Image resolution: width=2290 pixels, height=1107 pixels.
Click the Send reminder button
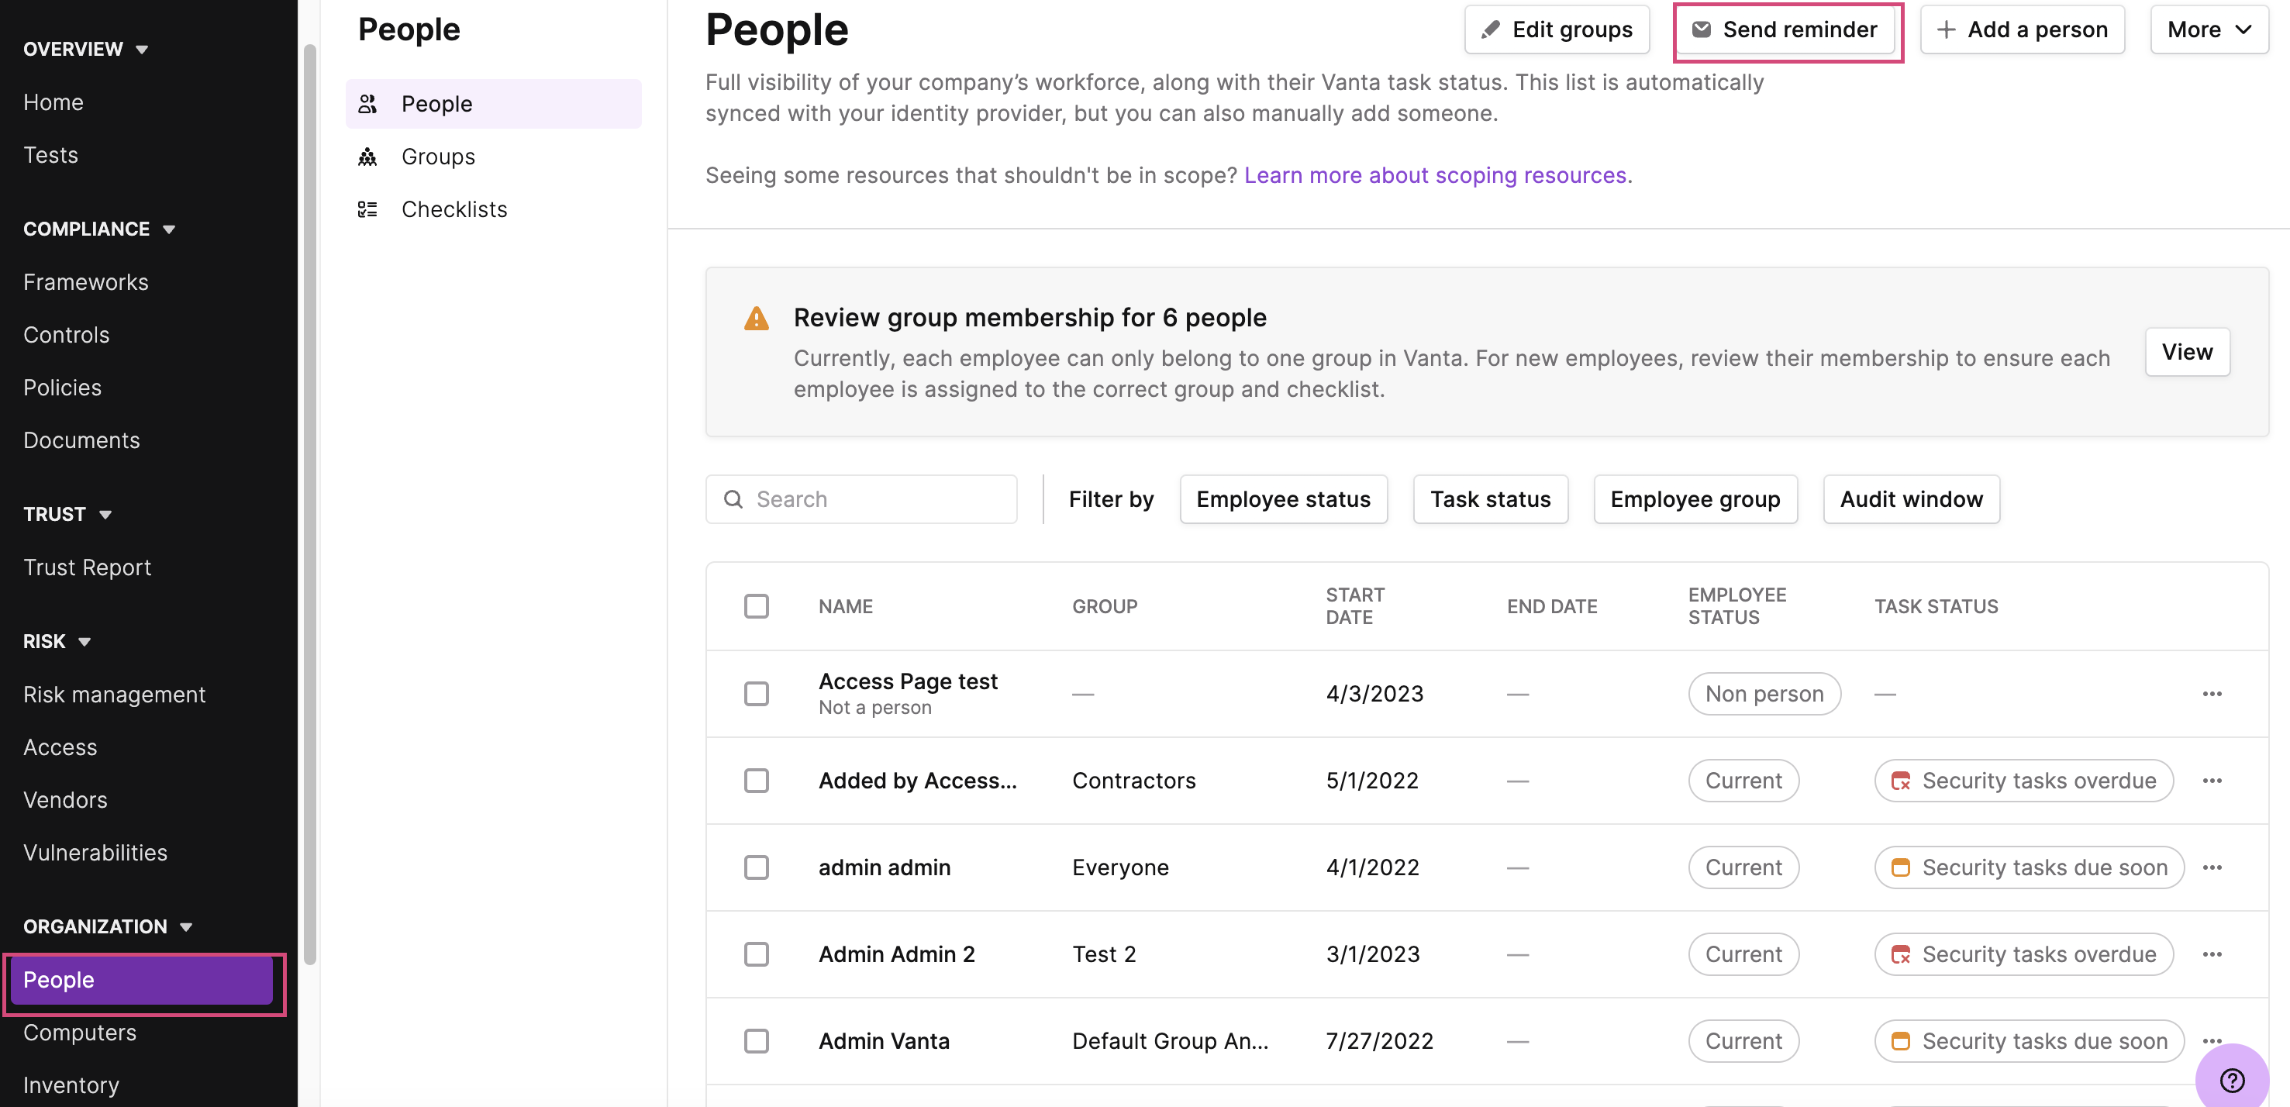point(1788,29)
